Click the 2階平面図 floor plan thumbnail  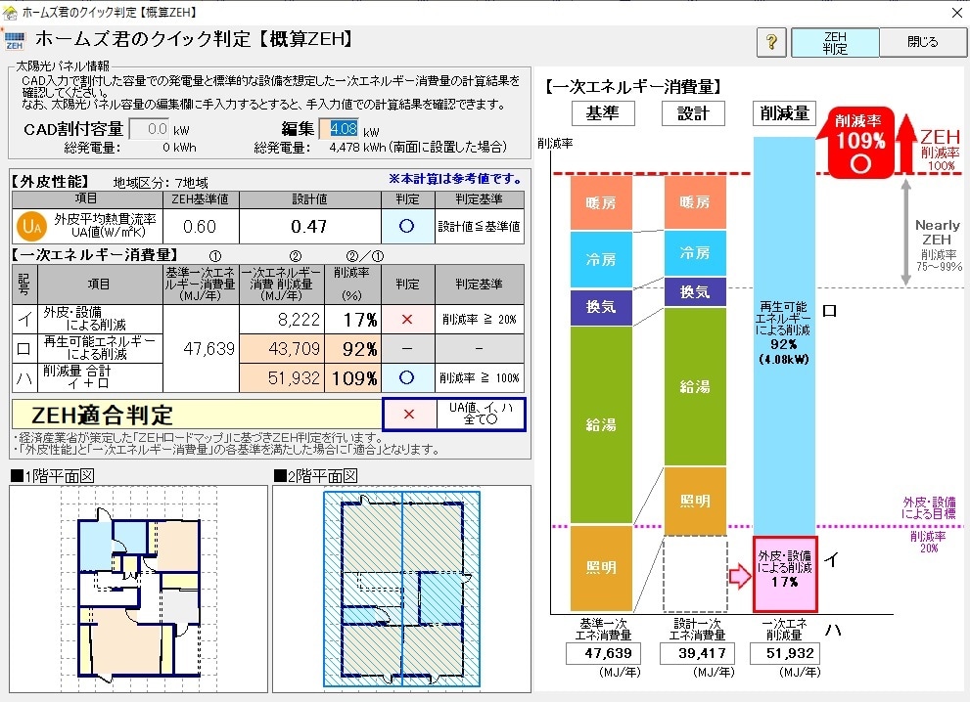402,589
